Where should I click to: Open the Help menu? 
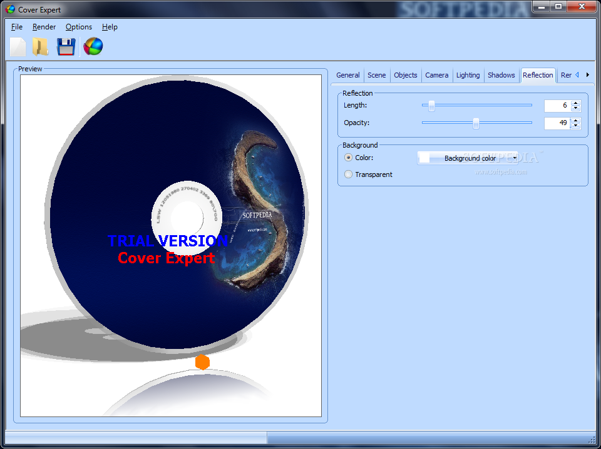pyautogui.click(x=110, y=27)
